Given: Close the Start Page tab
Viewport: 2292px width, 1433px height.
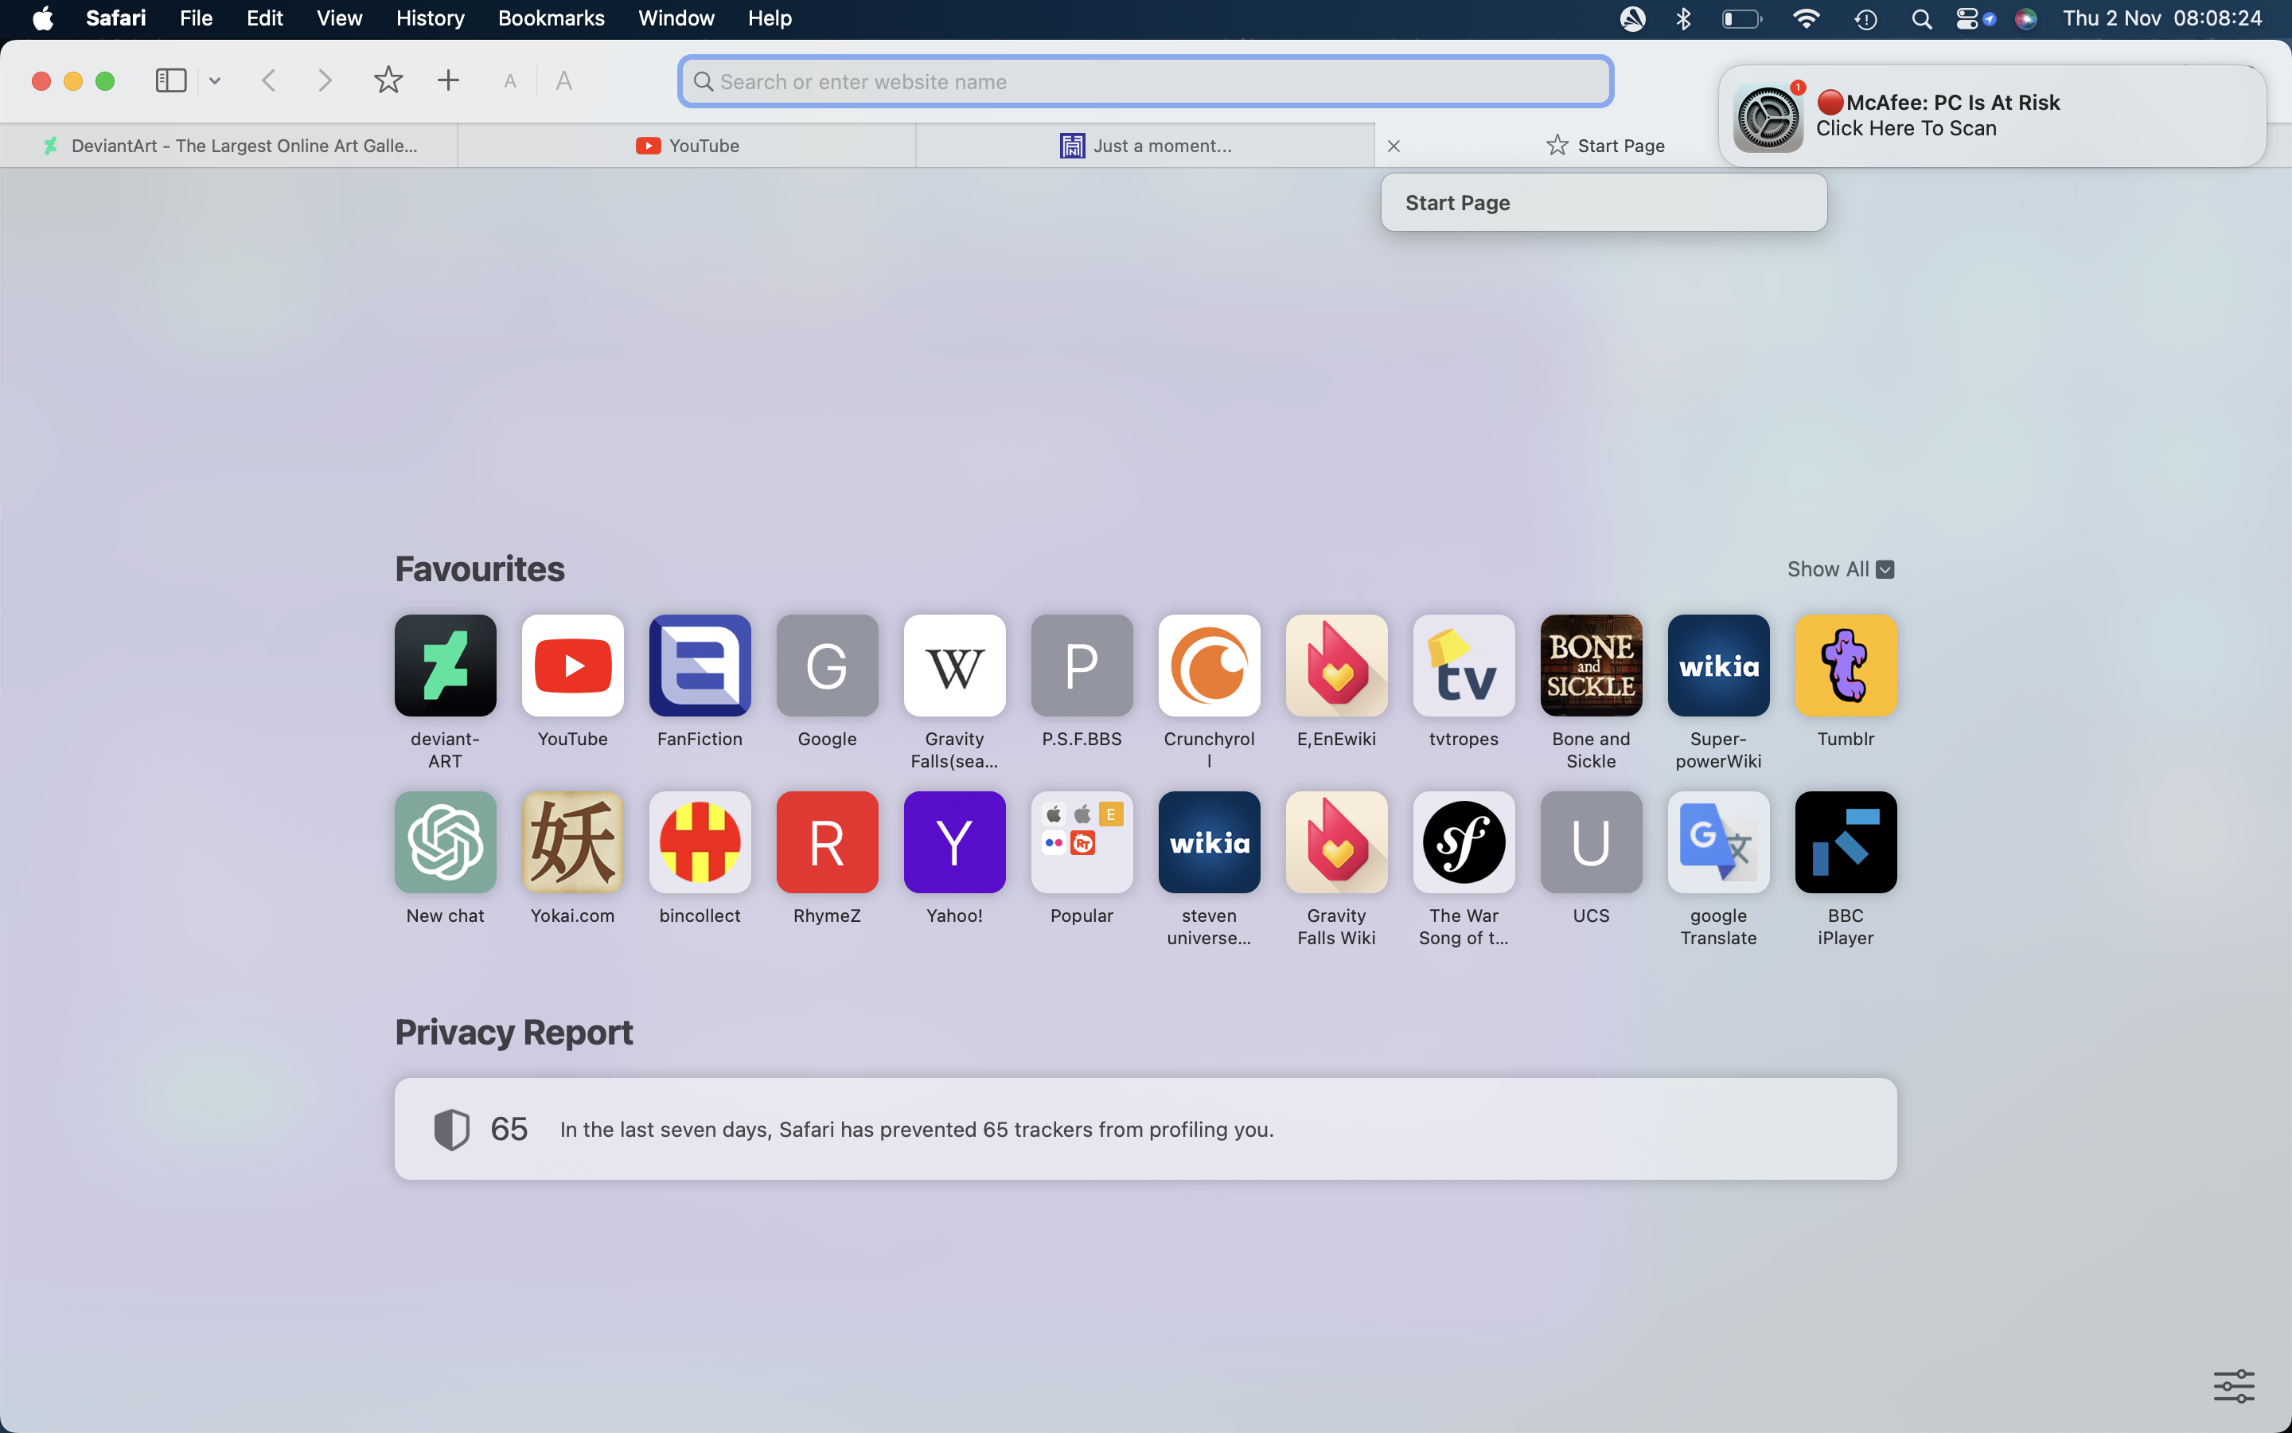Looking at the screenshot, I should tap(1394, 146).
